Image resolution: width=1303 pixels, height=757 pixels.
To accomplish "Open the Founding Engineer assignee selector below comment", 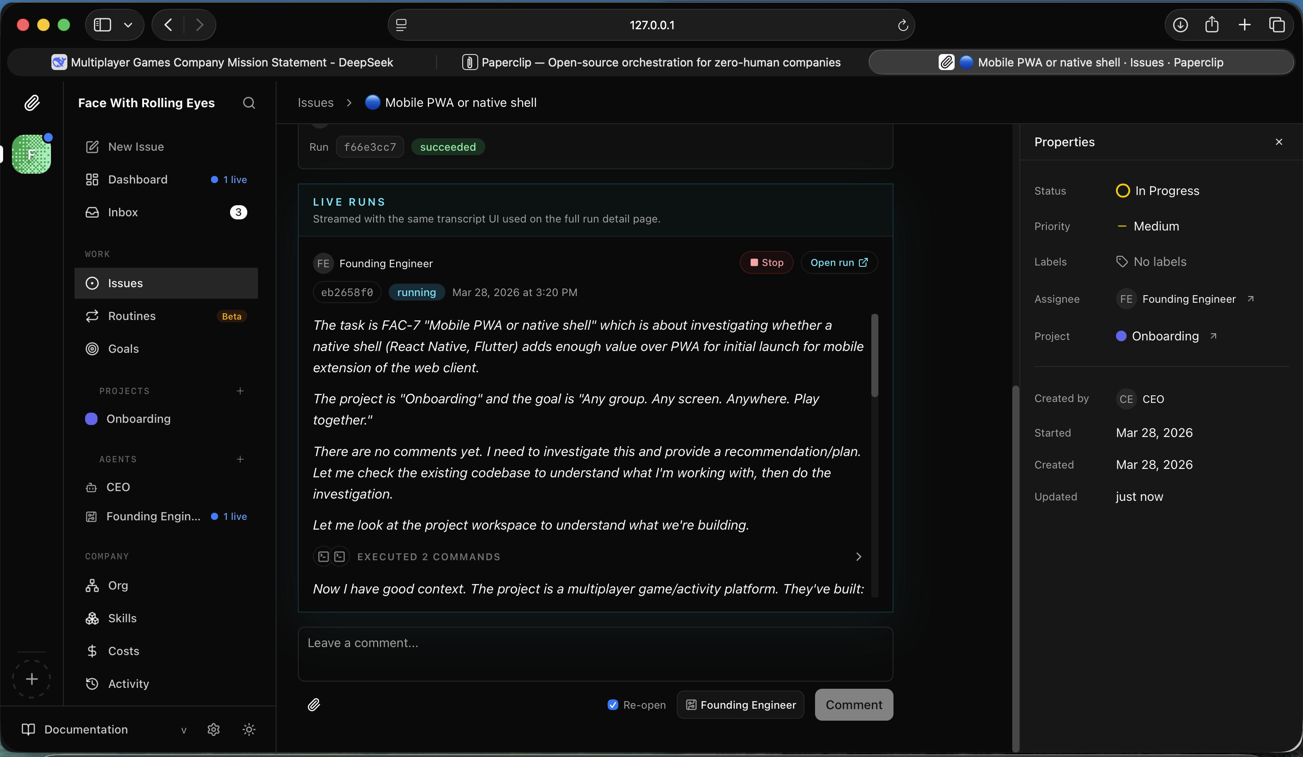I will tap(740, 704).
